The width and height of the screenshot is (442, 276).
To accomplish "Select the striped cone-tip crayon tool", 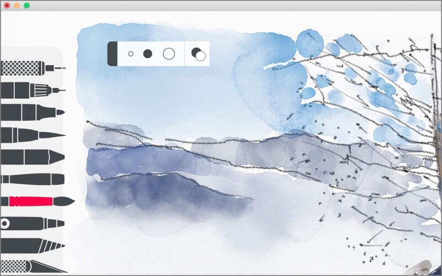I will (33, 246).
